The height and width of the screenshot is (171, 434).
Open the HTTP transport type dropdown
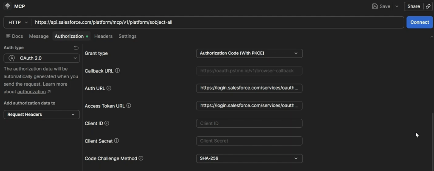18,22
